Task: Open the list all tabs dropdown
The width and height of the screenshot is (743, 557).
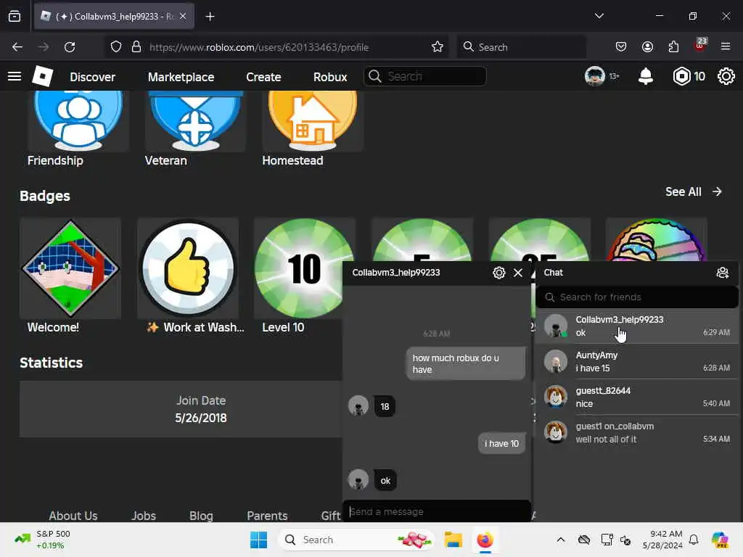Action: 599,16
